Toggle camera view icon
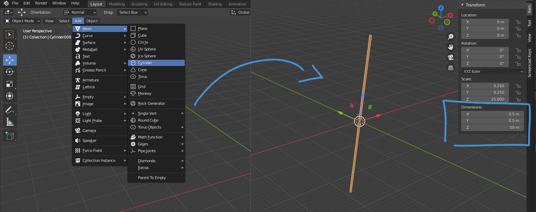This screenshot has height=212, width=536. tap(451, 57)
